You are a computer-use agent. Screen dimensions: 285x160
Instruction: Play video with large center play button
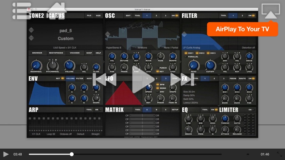pos(142,79)
